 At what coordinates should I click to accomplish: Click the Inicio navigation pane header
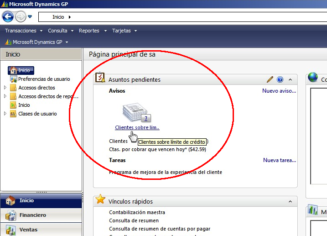point(41,54)
